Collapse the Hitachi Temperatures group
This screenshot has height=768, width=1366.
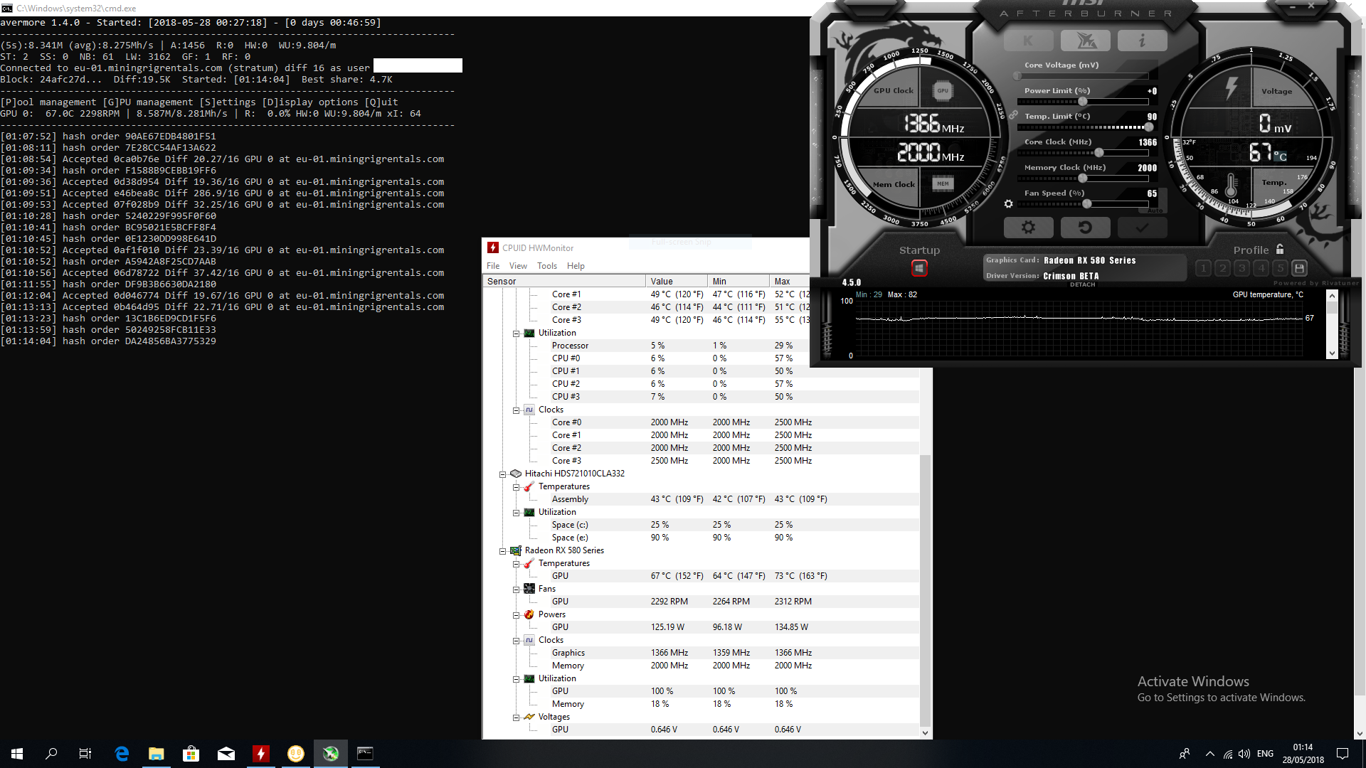pos(517,487)
